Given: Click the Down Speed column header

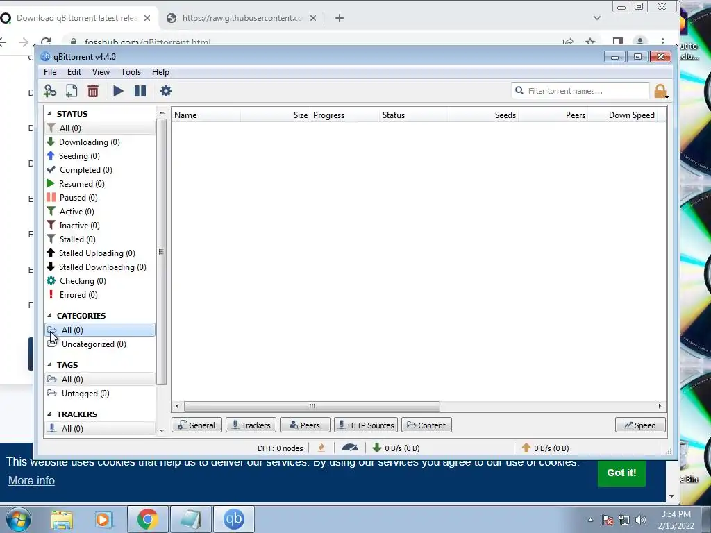Looking at the screenshot, I should 622,115.
